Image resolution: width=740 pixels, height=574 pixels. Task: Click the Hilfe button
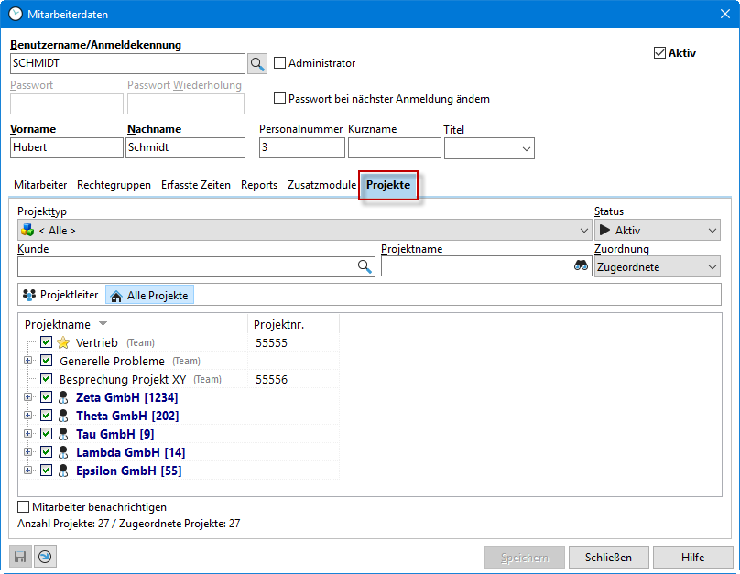click(x=692, y=557)
